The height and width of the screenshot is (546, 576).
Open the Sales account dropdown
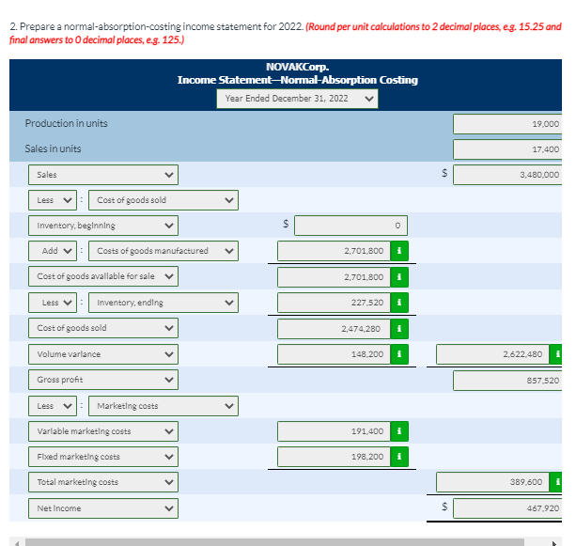[103, 175]
